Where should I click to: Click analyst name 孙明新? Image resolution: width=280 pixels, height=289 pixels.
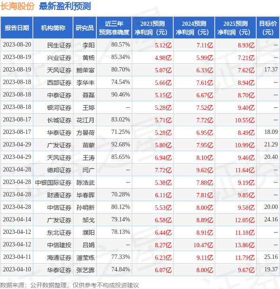pos(86,208)
